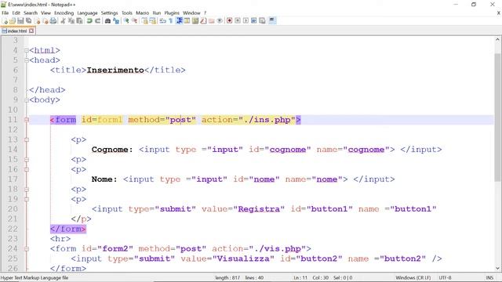Toggle file monitoring eye icon

pos(220,21)
